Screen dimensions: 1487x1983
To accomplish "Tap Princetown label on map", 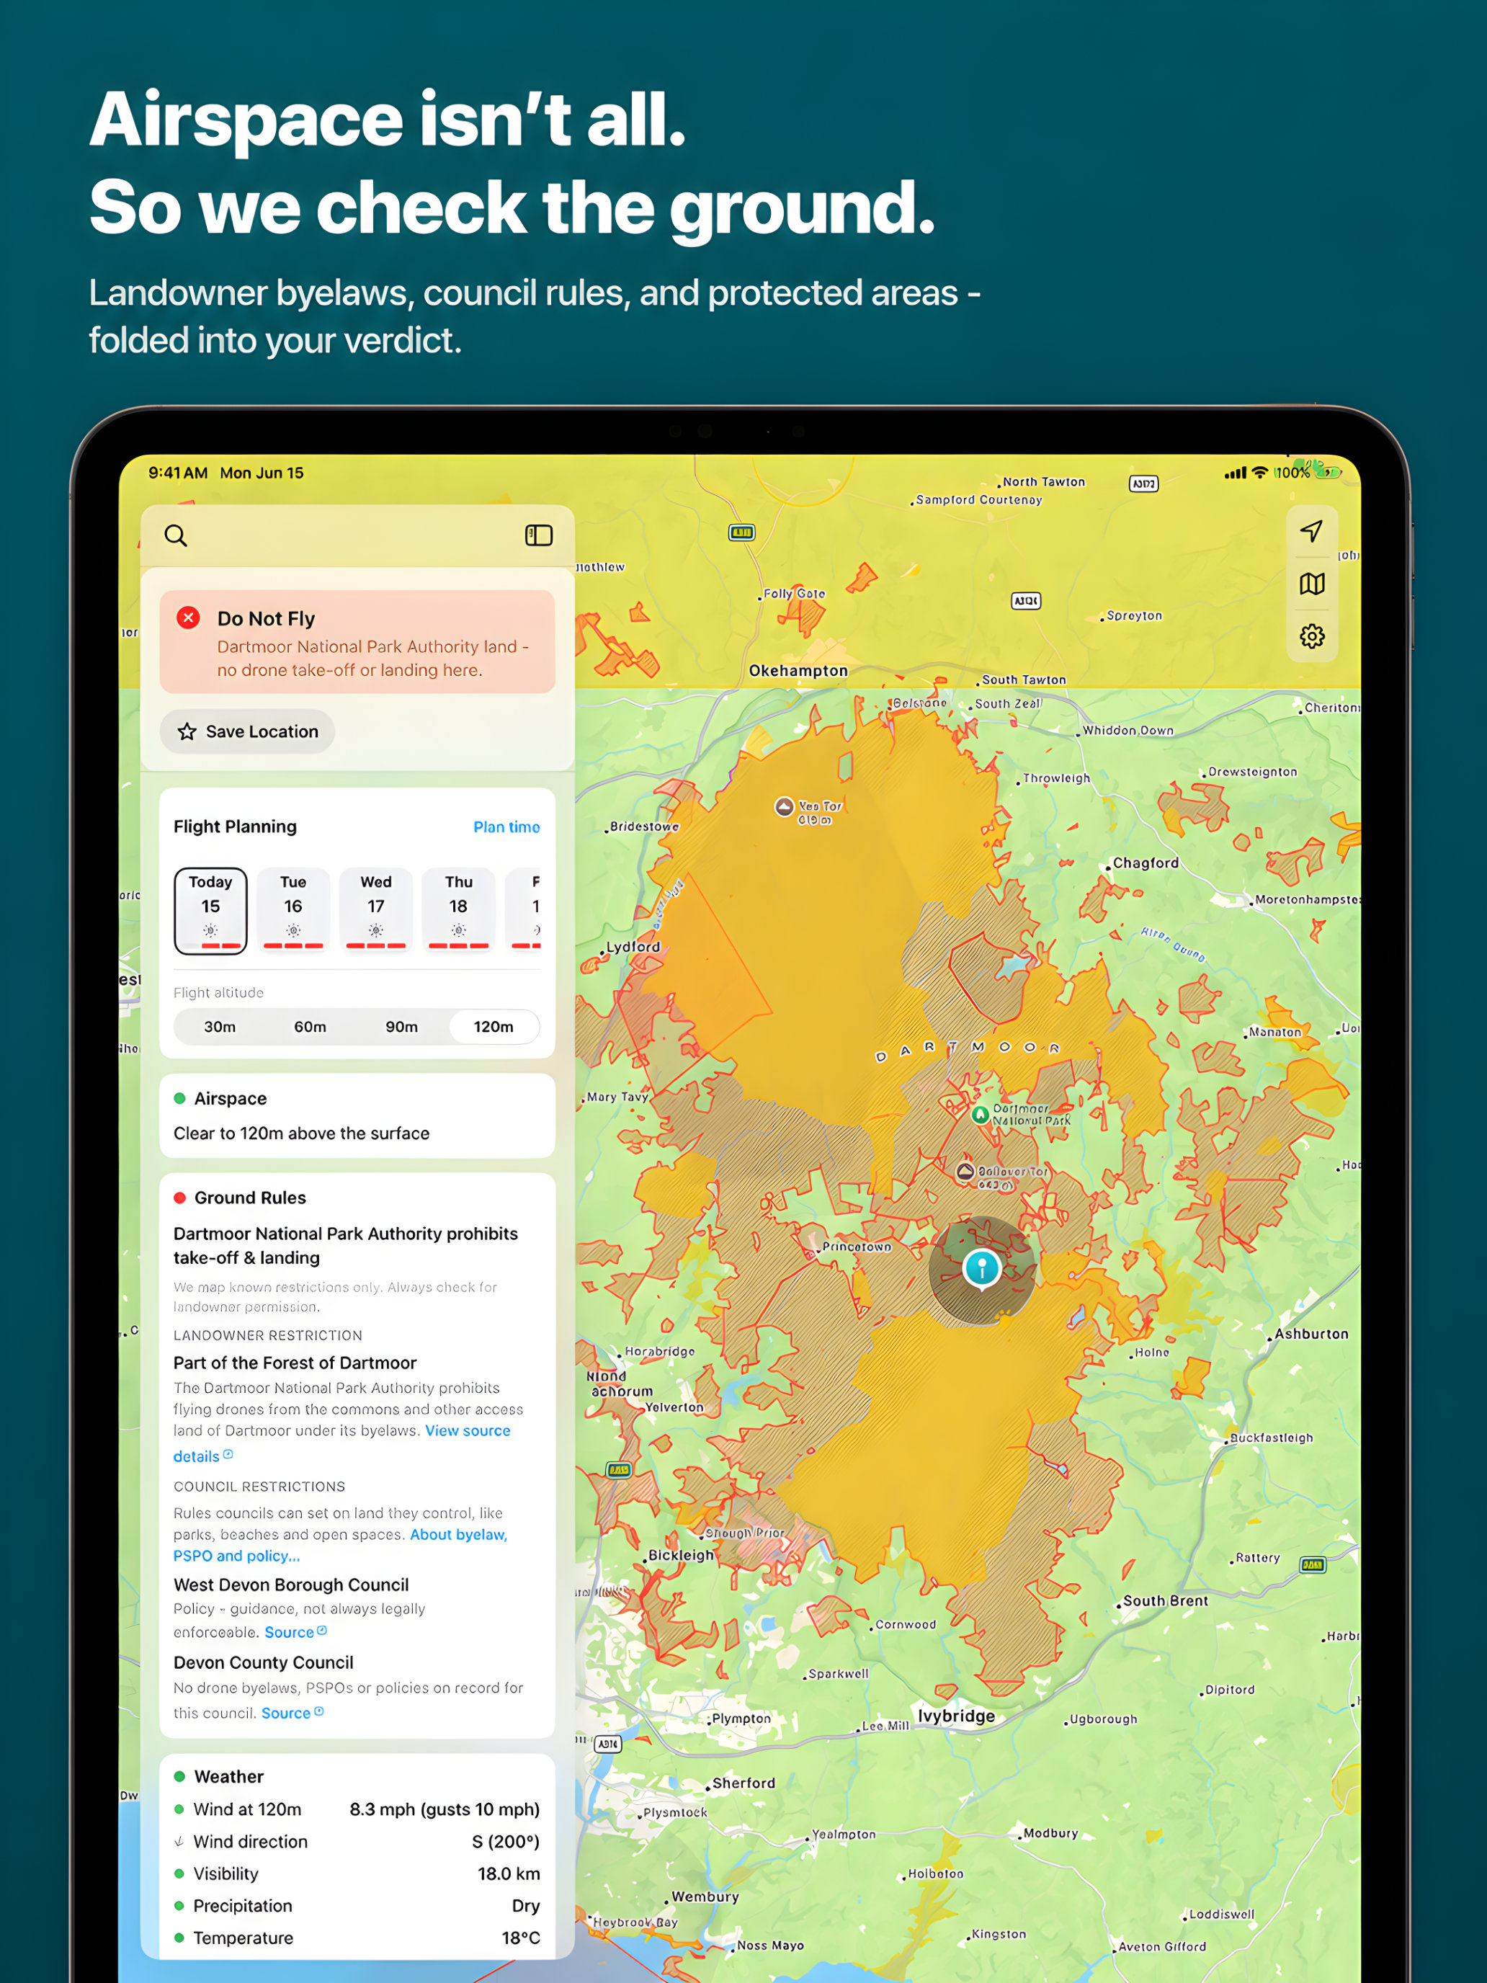I will click(x=857, y=1247).
